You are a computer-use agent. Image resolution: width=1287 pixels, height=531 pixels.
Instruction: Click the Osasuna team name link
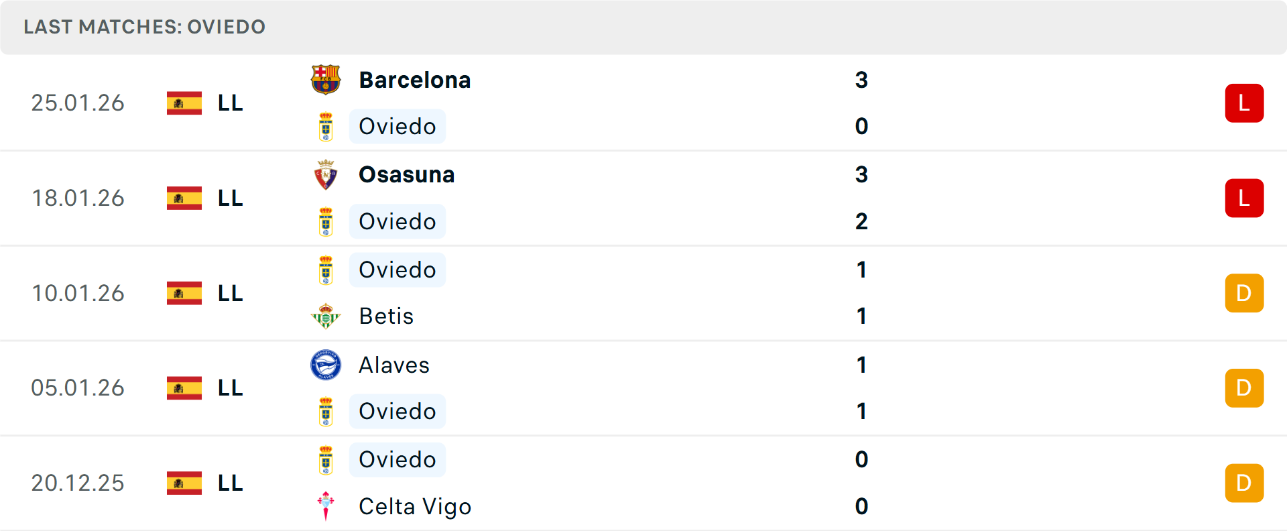406,174
